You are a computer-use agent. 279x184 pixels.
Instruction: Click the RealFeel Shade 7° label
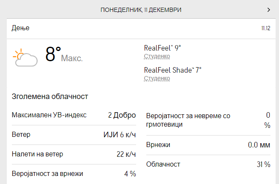[173, 70]
